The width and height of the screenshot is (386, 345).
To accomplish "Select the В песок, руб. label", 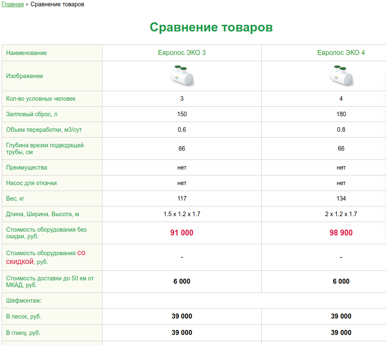I will coord(23,316).
